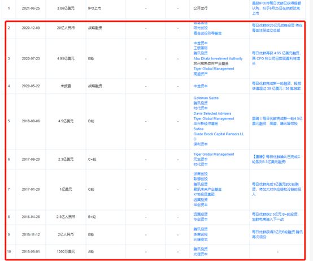The height and width of the screenshot is (261, 313).
Task: Open 光信资本 link in the A轮 row
Action: [201, 254]
